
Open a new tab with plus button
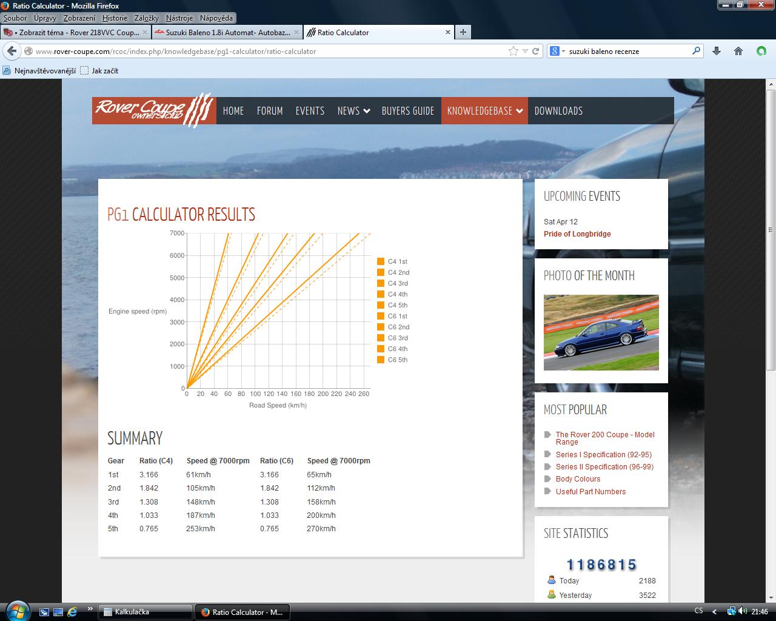(463, 32)
